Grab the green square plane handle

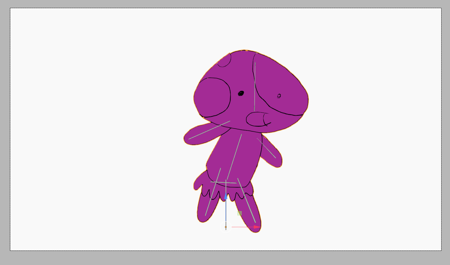(240, 213)
